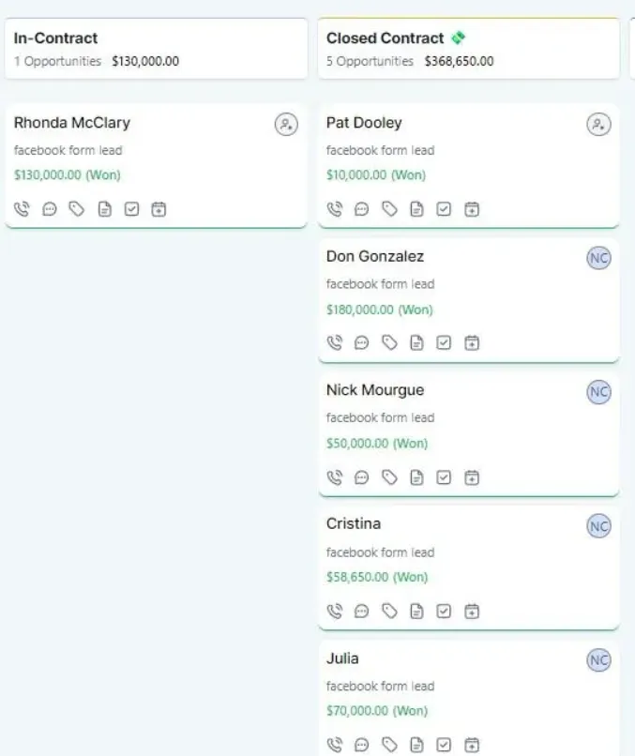Open the Nick Mourgue opportunity name

(x=375, y=390)
